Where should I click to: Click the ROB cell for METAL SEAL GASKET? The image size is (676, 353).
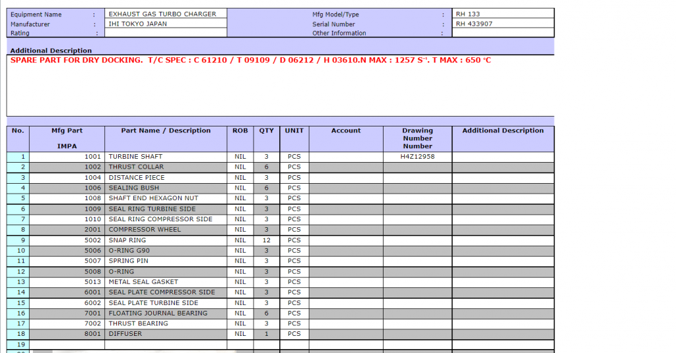240,282
